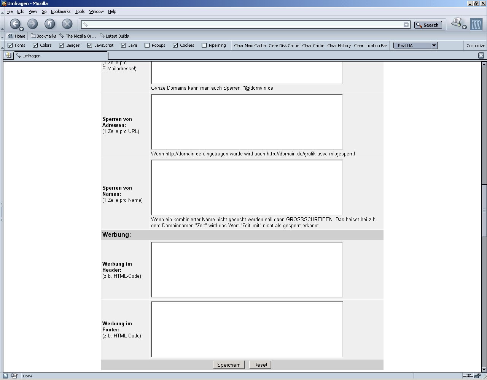Click the Forward navigation arrow

[32, 24]
